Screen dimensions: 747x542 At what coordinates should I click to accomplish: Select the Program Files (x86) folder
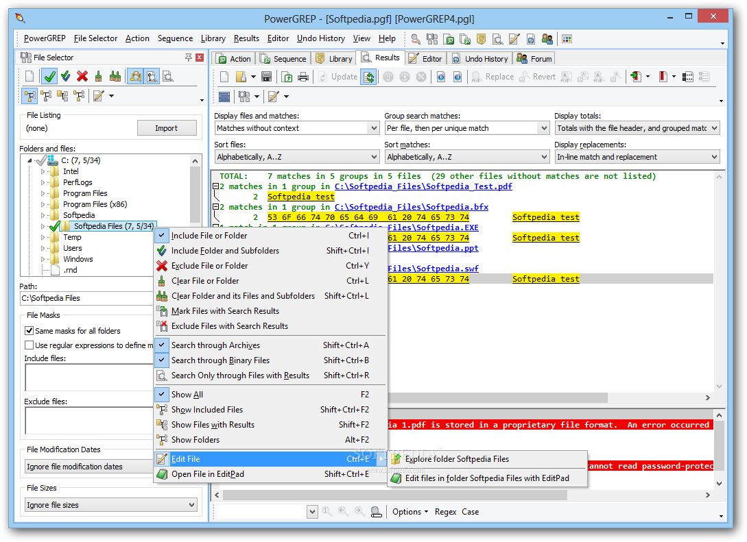click(95, 204)
